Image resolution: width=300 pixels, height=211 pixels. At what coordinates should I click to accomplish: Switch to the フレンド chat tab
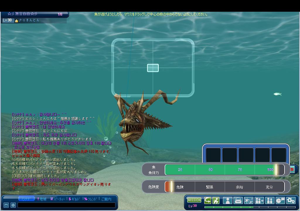91,199
